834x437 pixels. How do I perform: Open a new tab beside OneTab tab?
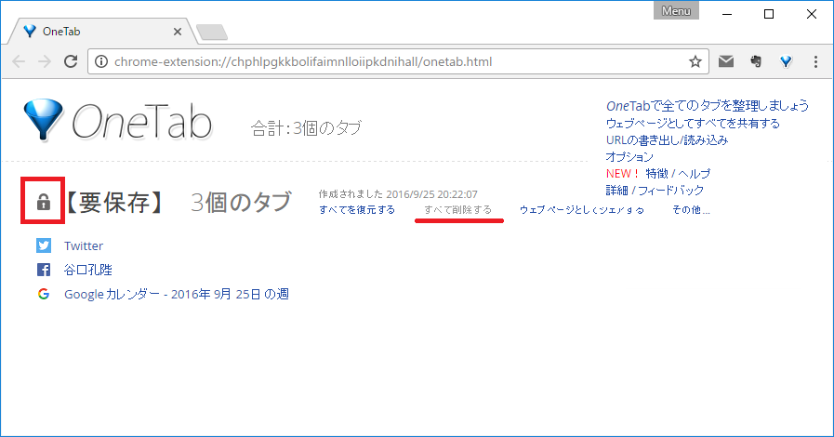point(212,33)
